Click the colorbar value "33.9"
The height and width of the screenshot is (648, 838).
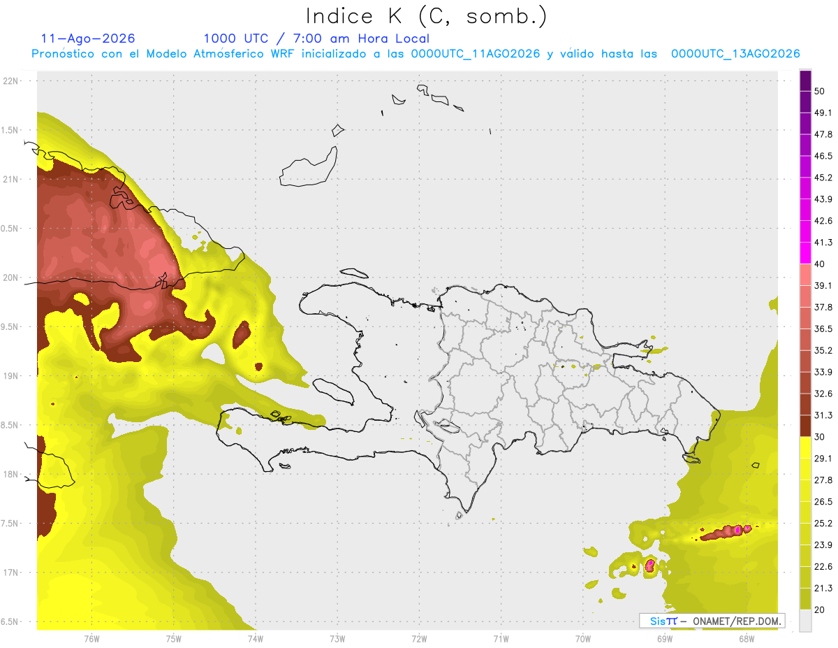[x=823, y=372]
